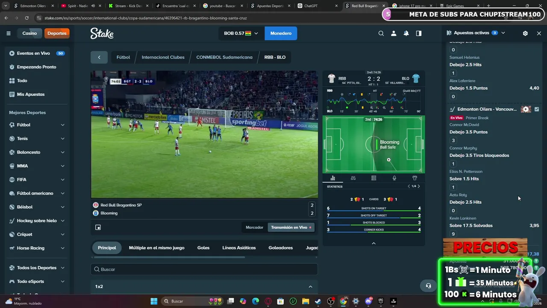Image resolution: width=547 pixels, height=308 pixels.
Task: Open the CONMEBOL Sudamericana breadcrumb
Action: click(x=224, y=57)
